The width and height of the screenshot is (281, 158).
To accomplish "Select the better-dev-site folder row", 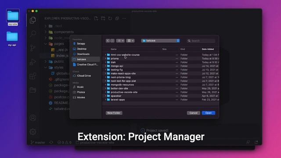I will [161, 89].
